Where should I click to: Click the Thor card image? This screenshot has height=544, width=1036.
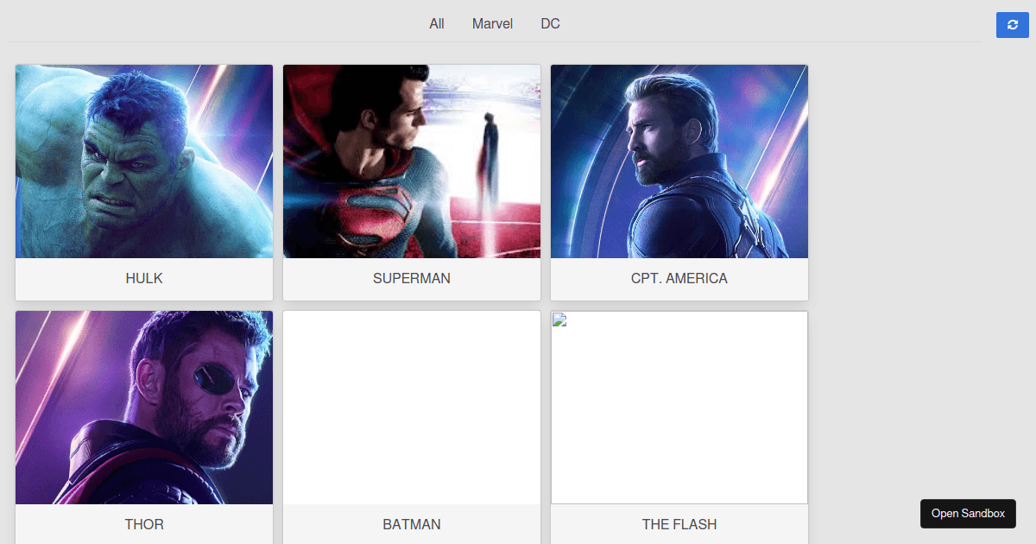pos(144,408)
